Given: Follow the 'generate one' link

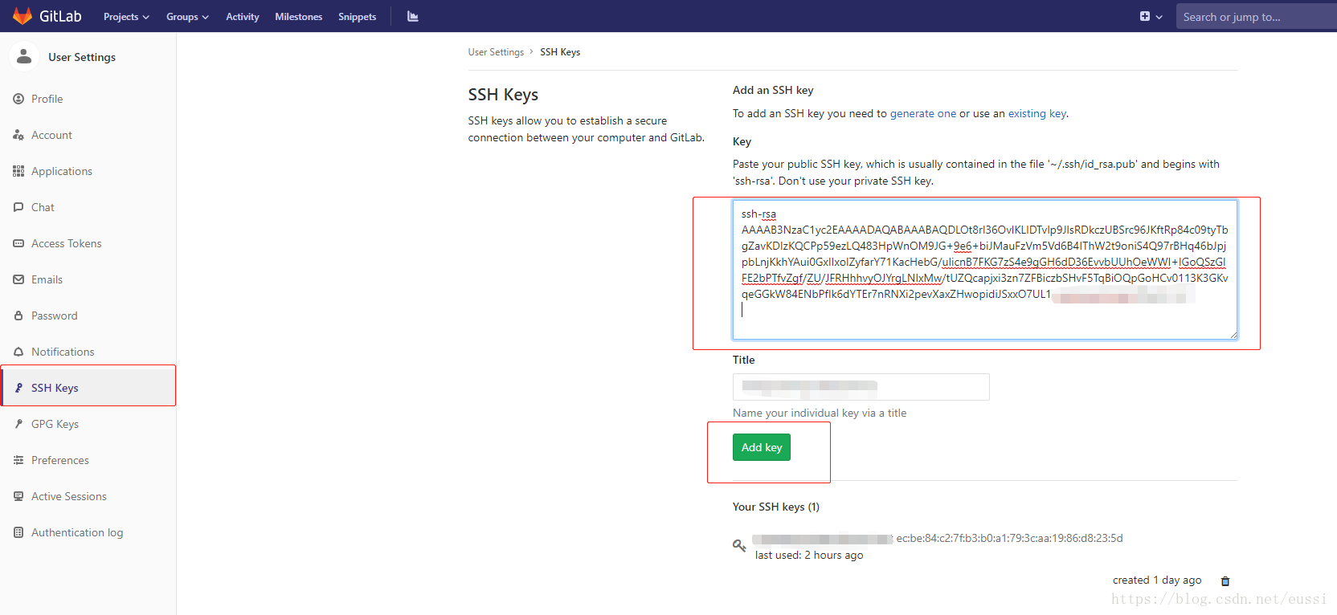Looking at the screenshot, I should [923, 113].
